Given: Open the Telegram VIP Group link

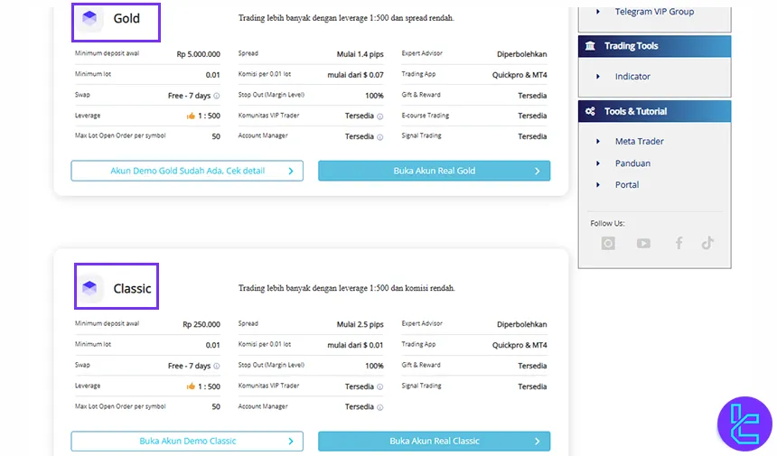Looking at the screenshot, I should pos(654,12).
